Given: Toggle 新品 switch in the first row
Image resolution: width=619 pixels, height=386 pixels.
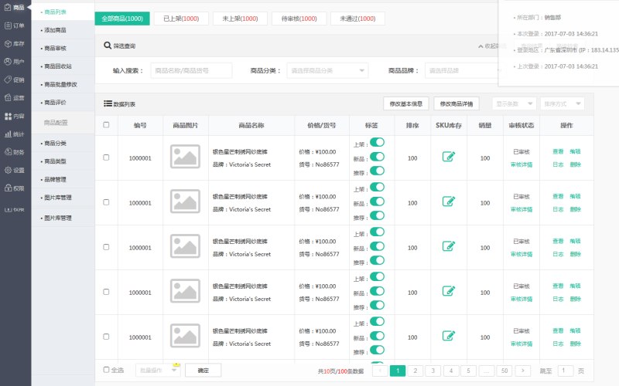Looking at the screenshot, I should pos(377,157).
